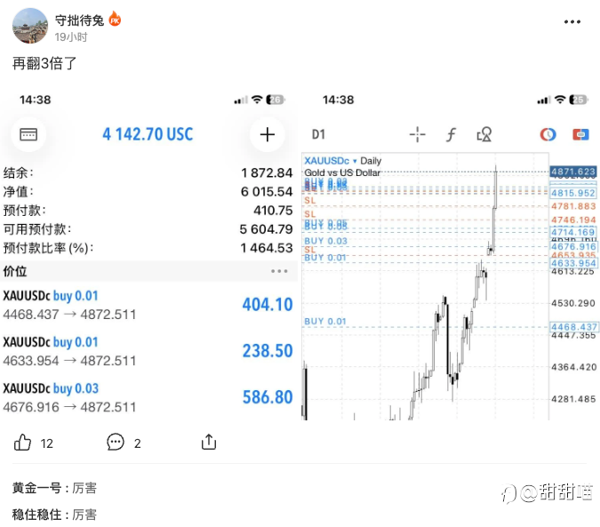Open 守拙待兔 user profile name
Image resolution: width=600 pixels, height=527 pixels.
(x=79, y=20)
